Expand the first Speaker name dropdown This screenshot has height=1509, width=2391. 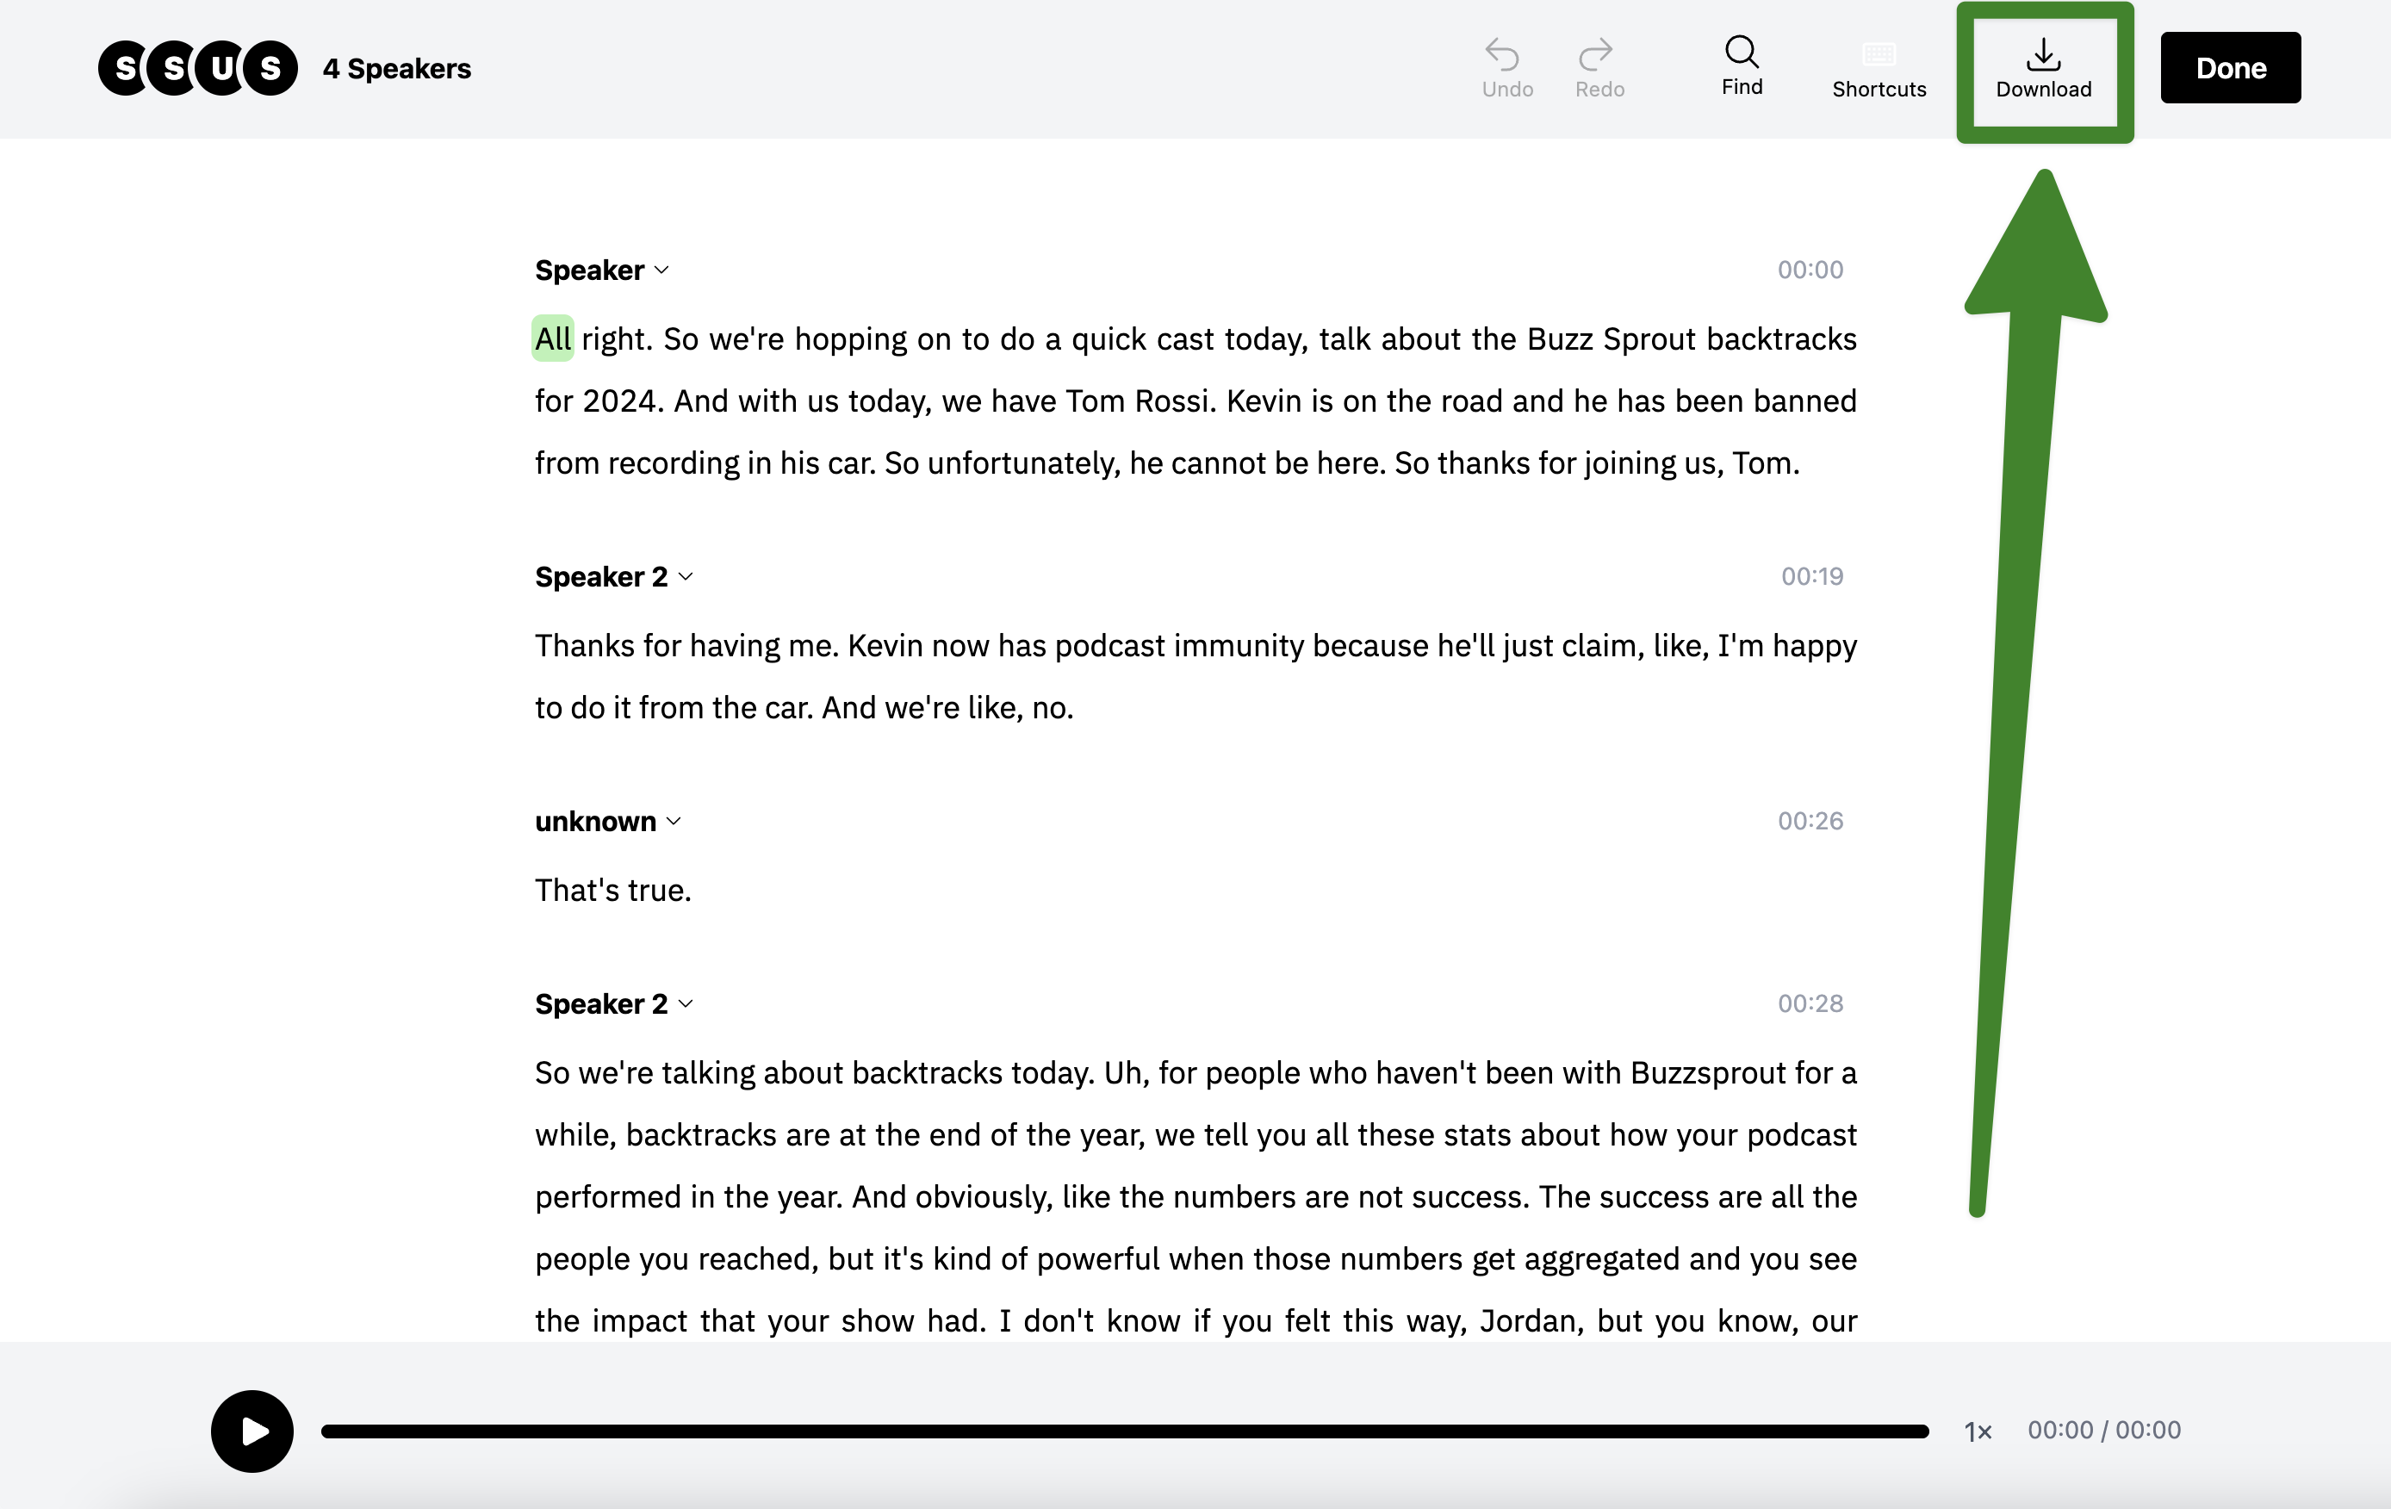[x=602, y=270]
